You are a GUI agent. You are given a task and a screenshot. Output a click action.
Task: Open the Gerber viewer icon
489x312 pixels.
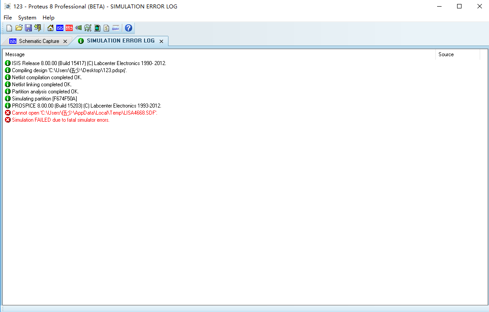(97, 28)
